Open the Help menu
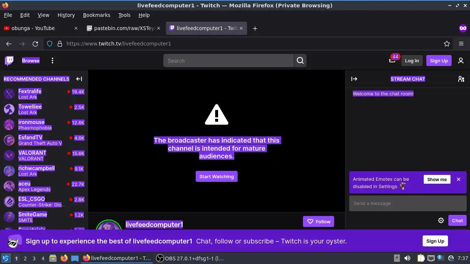This screenshot has width=470, height=264. 144,15
